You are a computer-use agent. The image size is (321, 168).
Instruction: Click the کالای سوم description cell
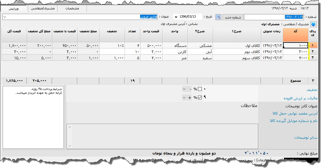[x=237, y=58]
